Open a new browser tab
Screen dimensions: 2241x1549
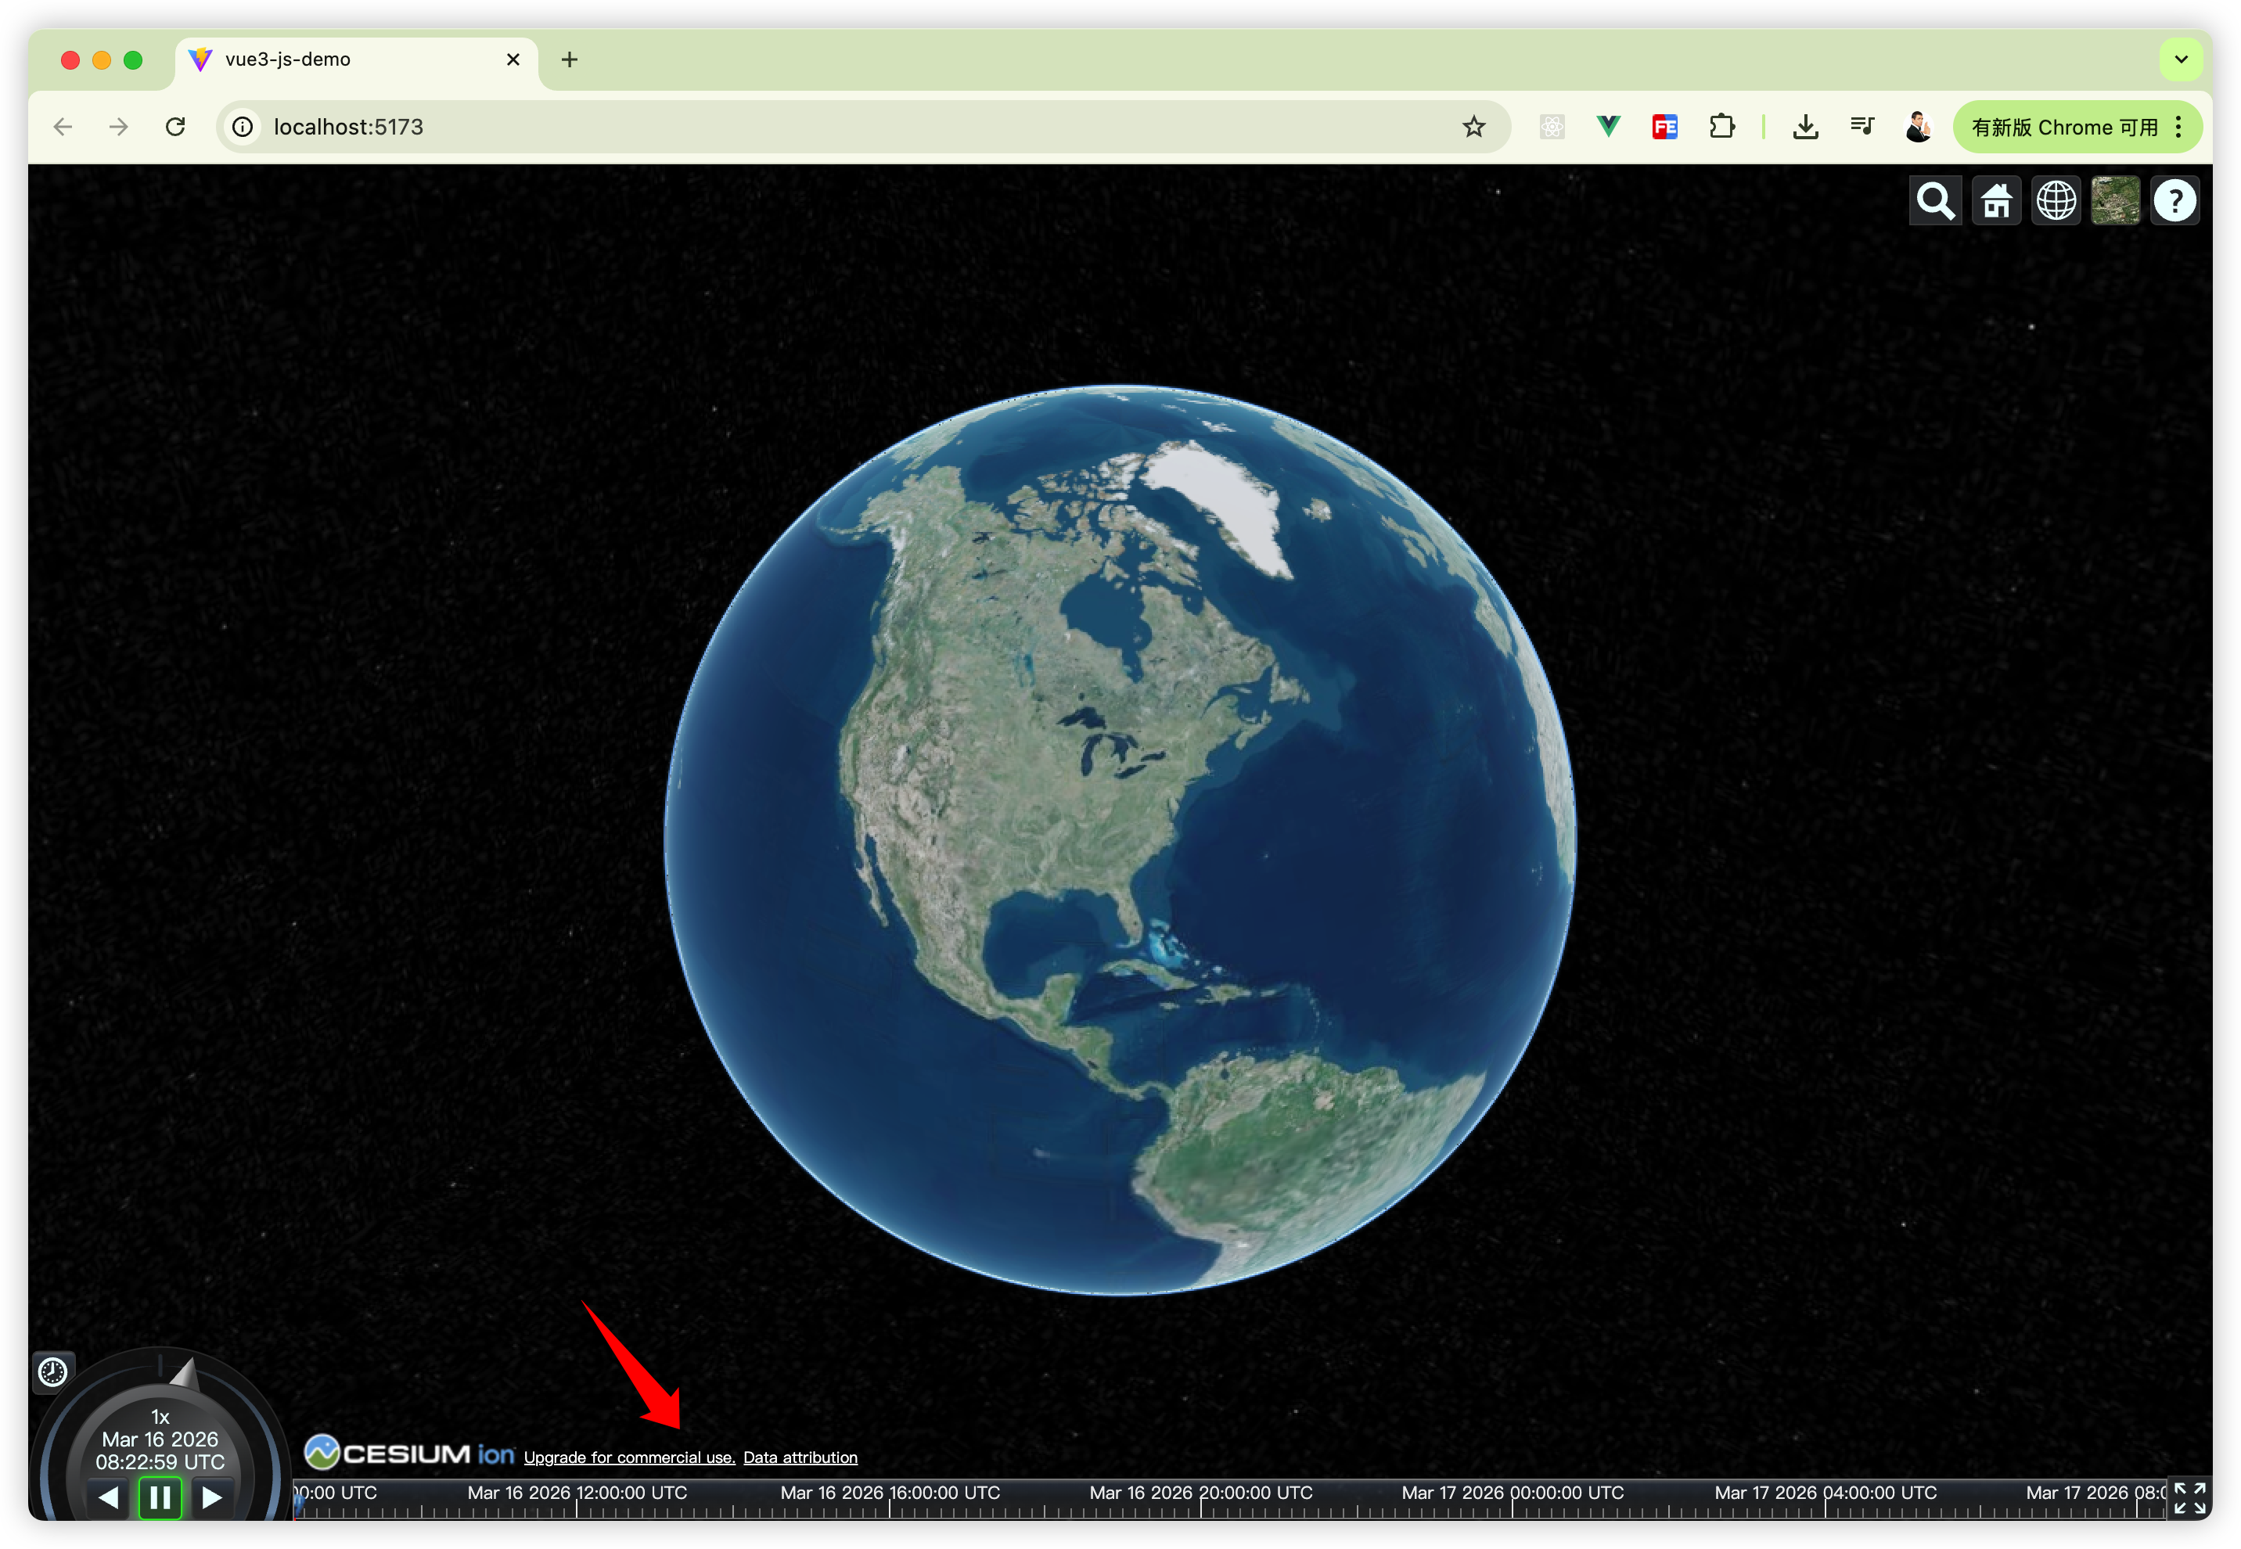coord(570,59)
